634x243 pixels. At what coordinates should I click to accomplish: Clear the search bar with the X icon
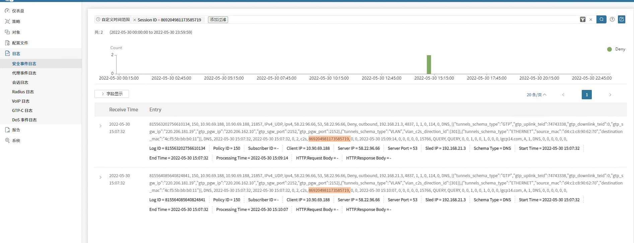(591, 20)
